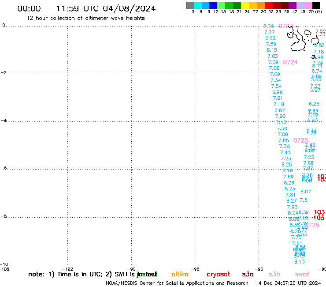Screen dimensions: 326x287
Task: Click the wave height value '7.90'
Action: pyautogui.click(x=280, y=116)
